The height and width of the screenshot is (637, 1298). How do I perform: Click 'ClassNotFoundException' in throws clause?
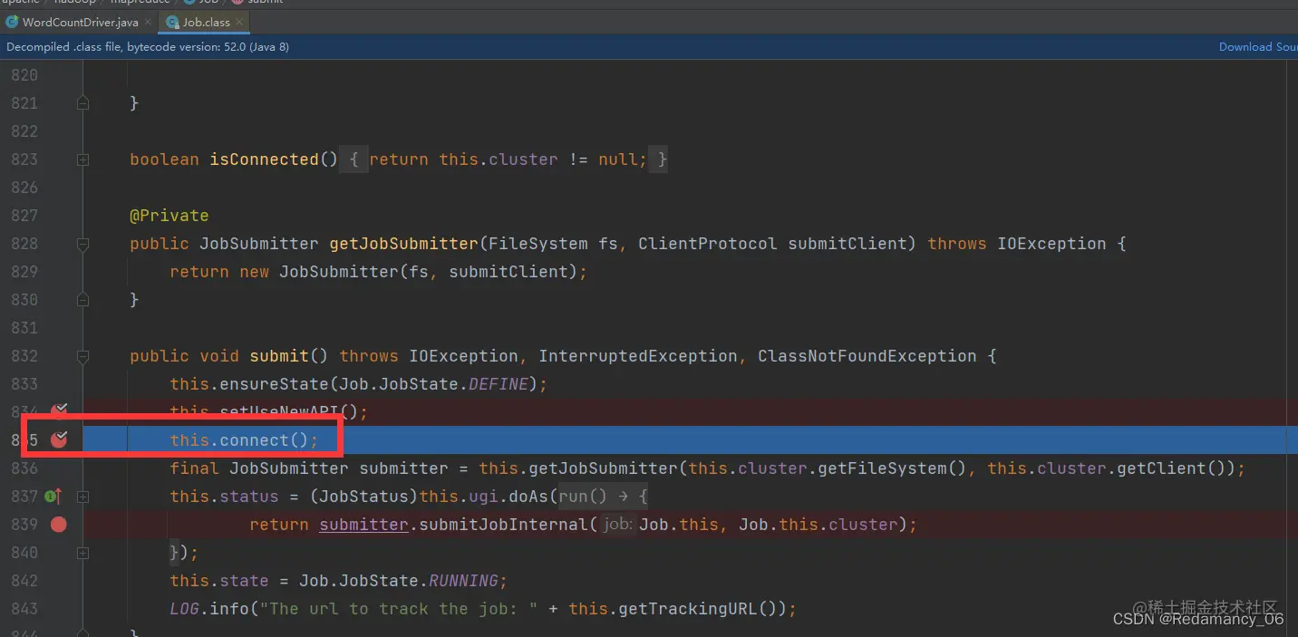(867, 356)
